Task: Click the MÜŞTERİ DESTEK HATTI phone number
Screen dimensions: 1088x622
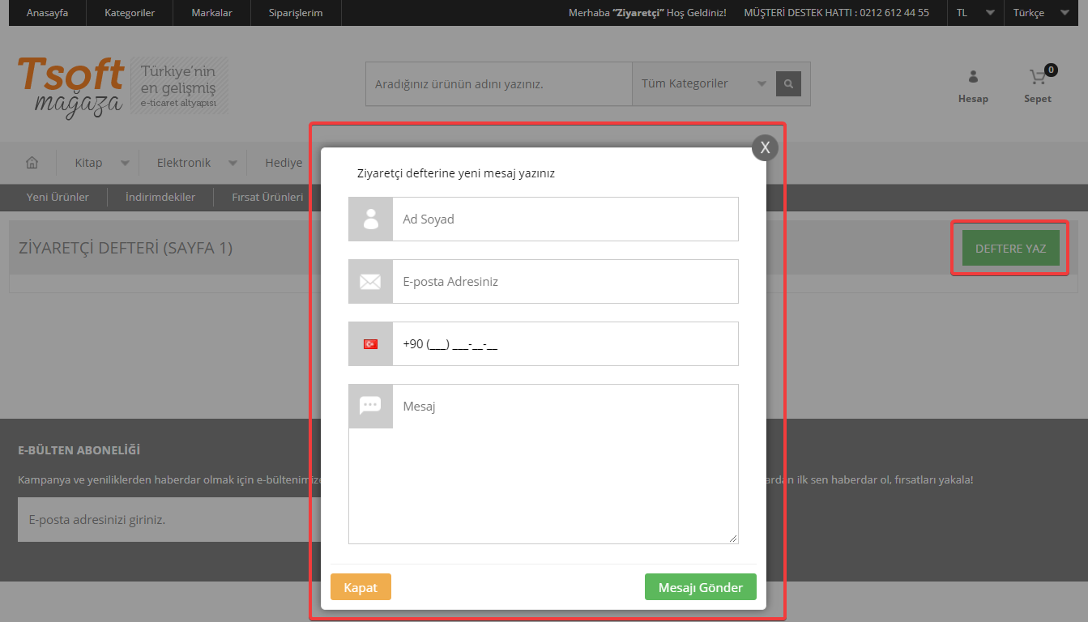Action: coord(836,13)
